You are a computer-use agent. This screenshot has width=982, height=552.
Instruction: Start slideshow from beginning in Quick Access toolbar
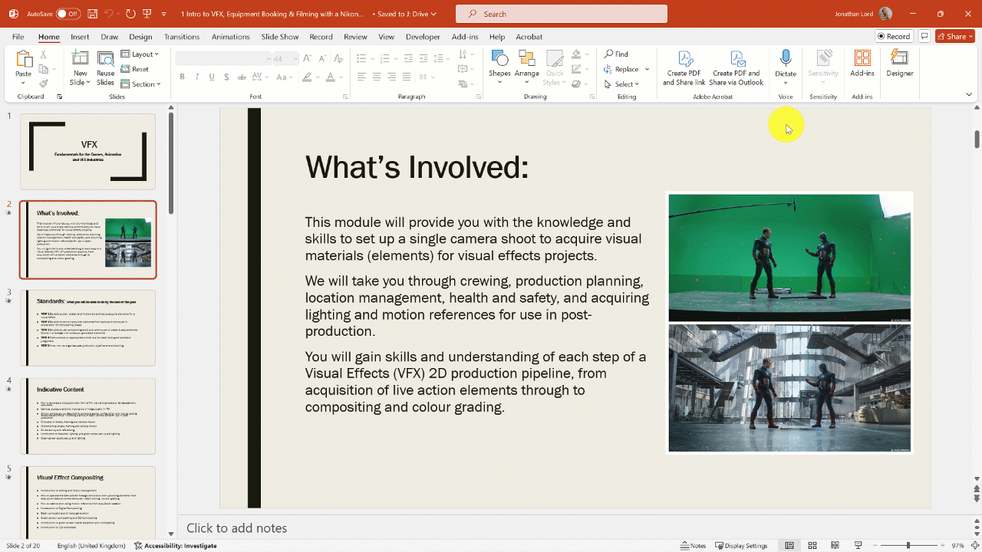(x=147, y=14)
